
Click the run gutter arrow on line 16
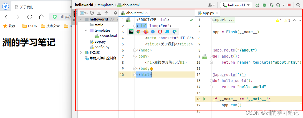tap(205, 99)
